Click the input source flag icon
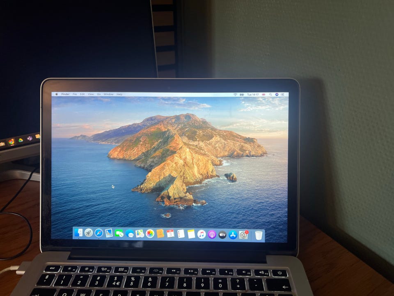 pyautogui.click(x=263, y=95)
